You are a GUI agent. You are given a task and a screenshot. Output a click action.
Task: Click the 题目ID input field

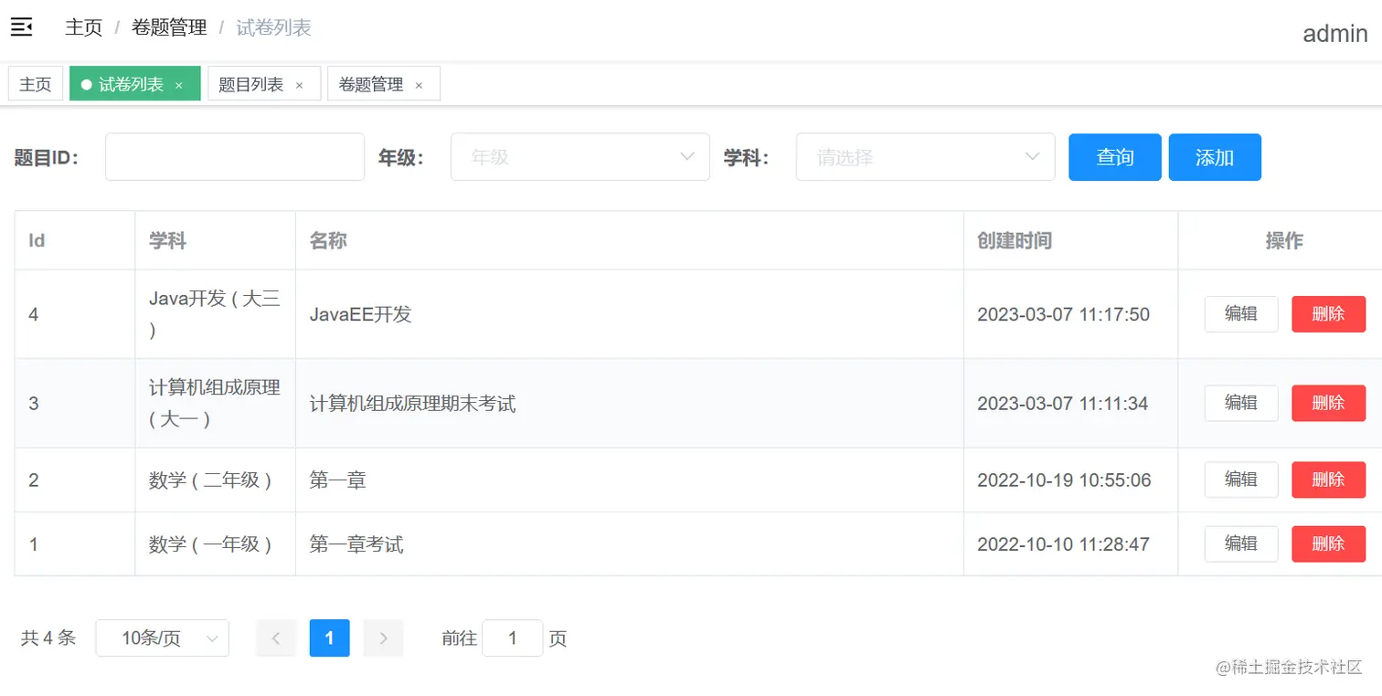click(234, 157)
